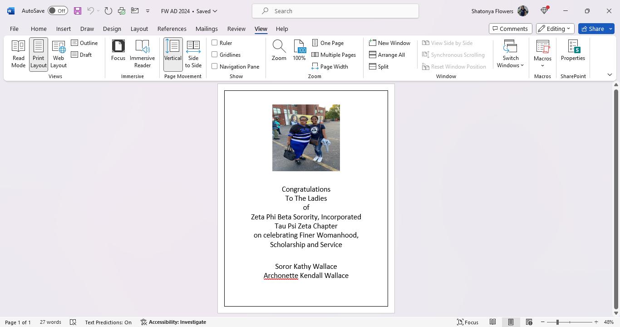
Task: Expand the Switch Windows dropdown
Action: [x=511, y=54]
